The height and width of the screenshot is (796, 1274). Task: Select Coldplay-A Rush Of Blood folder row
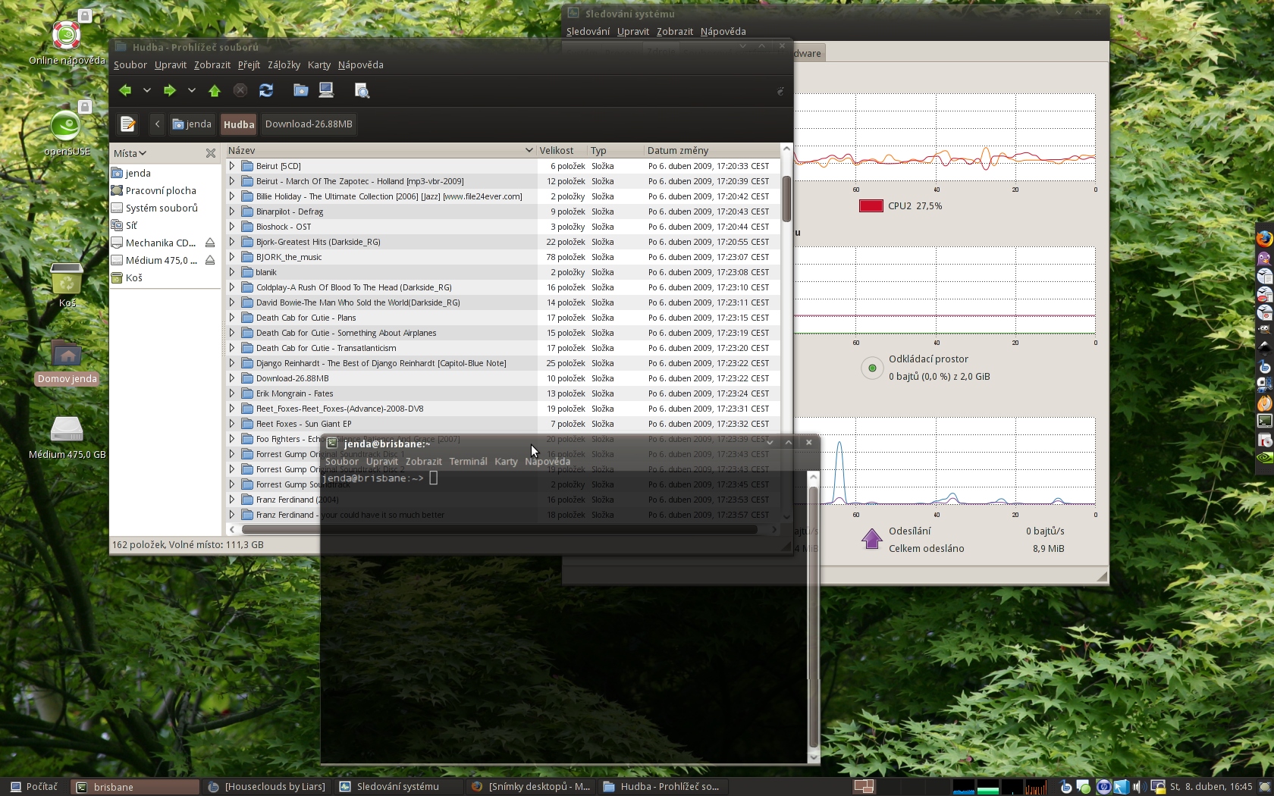click(502, 287)
